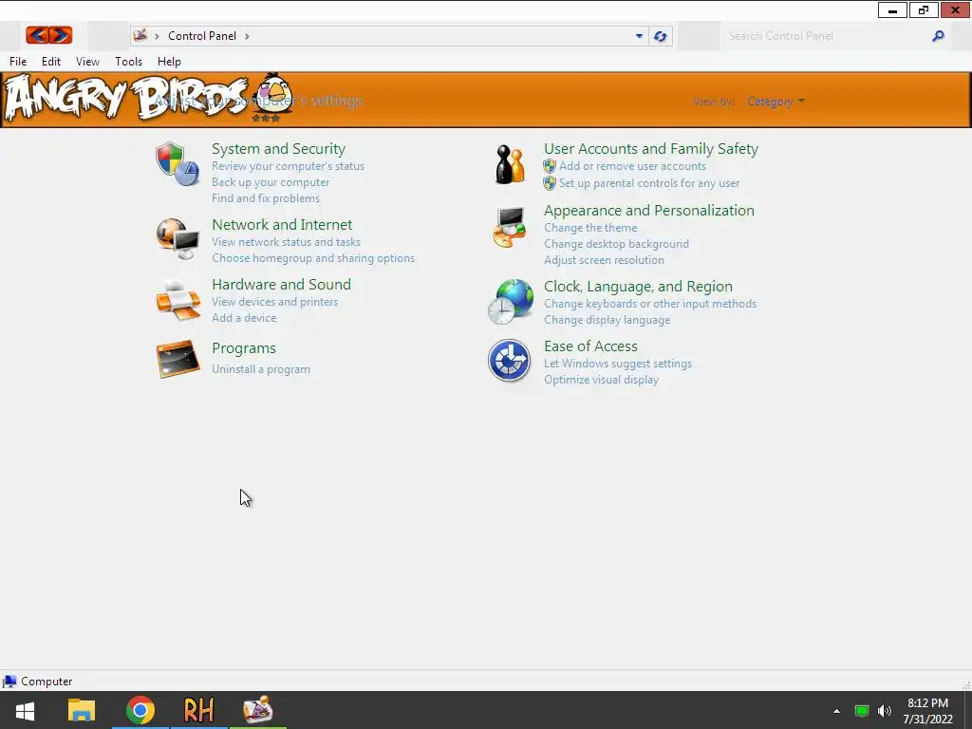
Task: Open the Appearance and Personalization monitor icon
Action: [510, 228]
